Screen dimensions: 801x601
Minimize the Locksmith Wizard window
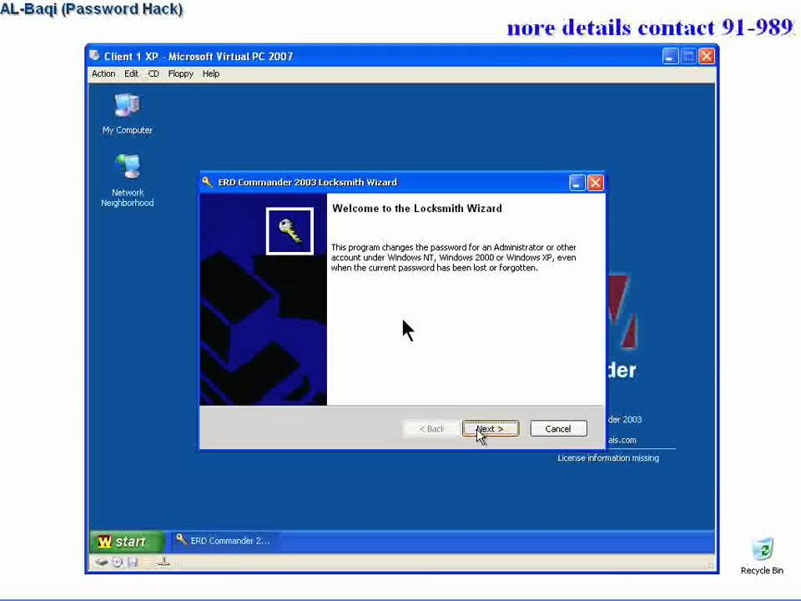pyautogui.click(x=577, y=183)
